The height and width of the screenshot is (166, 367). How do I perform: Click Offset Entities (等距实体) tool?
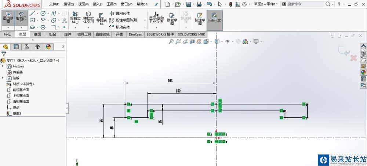point(101,19)
